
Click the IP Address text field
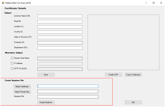tap(60, 64)
